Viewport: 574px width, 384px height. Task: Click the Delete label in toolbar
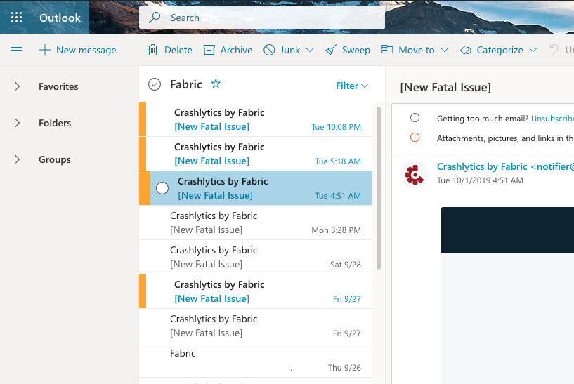pos(178,50)
